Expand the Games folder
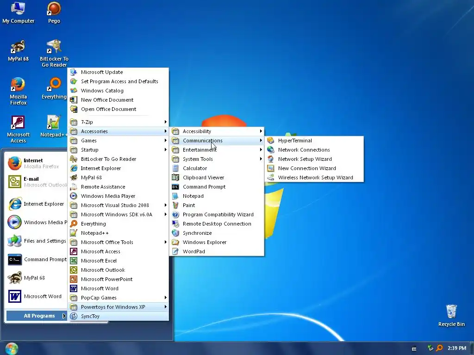This screenshot has height=355, width=474. coord(118,141)
